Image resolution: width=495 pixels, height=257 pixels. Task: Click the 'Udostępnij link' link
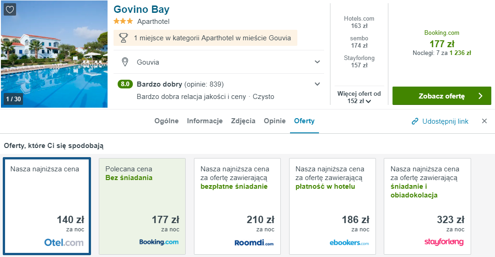(445, 121)
